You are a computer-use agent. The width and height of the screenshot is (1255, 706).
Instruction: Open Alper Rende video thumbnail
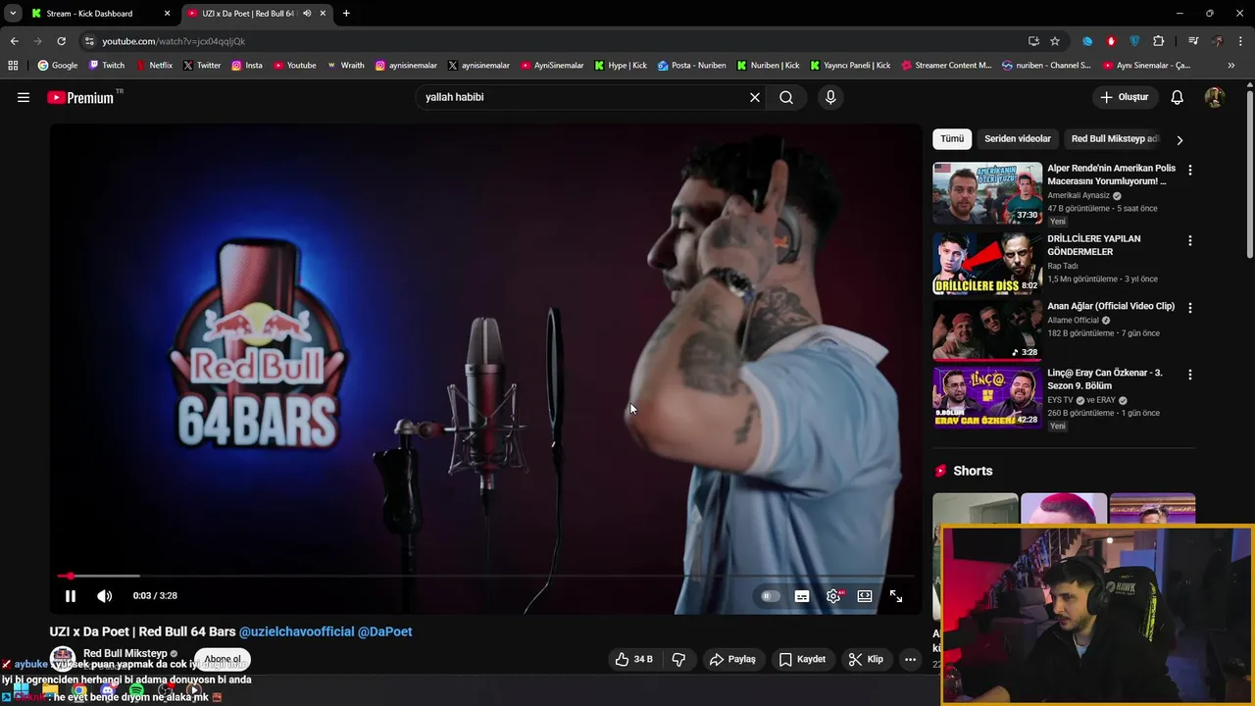click(987, 193)
